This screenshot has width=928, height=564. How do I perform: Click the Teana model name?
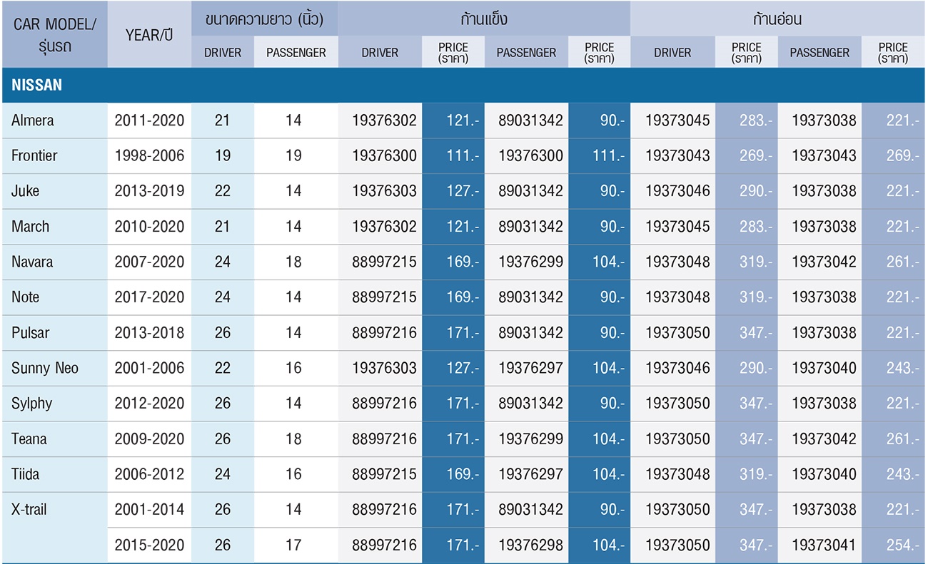(x=29, y=439)
